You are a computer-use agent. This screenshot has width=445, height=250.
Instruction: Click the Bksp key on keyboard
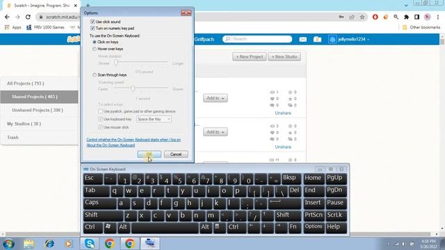click(x=291, y=179)
